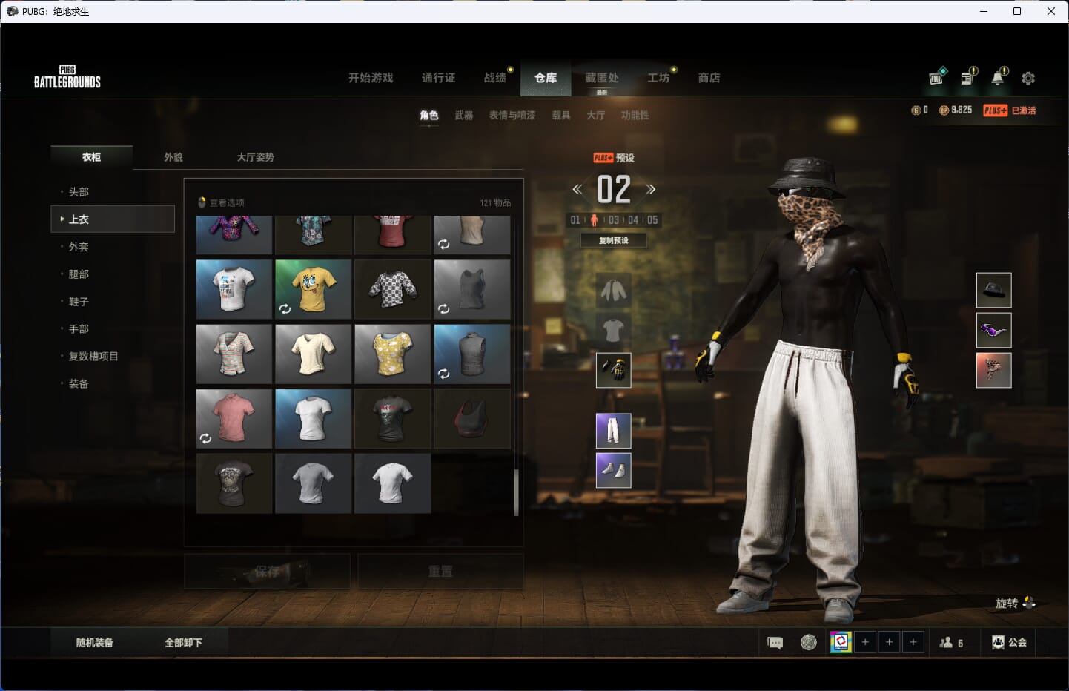Open the 战绩 career tab
Viewport: 1069px width, 691px height.
pyautogui.click(x=495, y=78)
